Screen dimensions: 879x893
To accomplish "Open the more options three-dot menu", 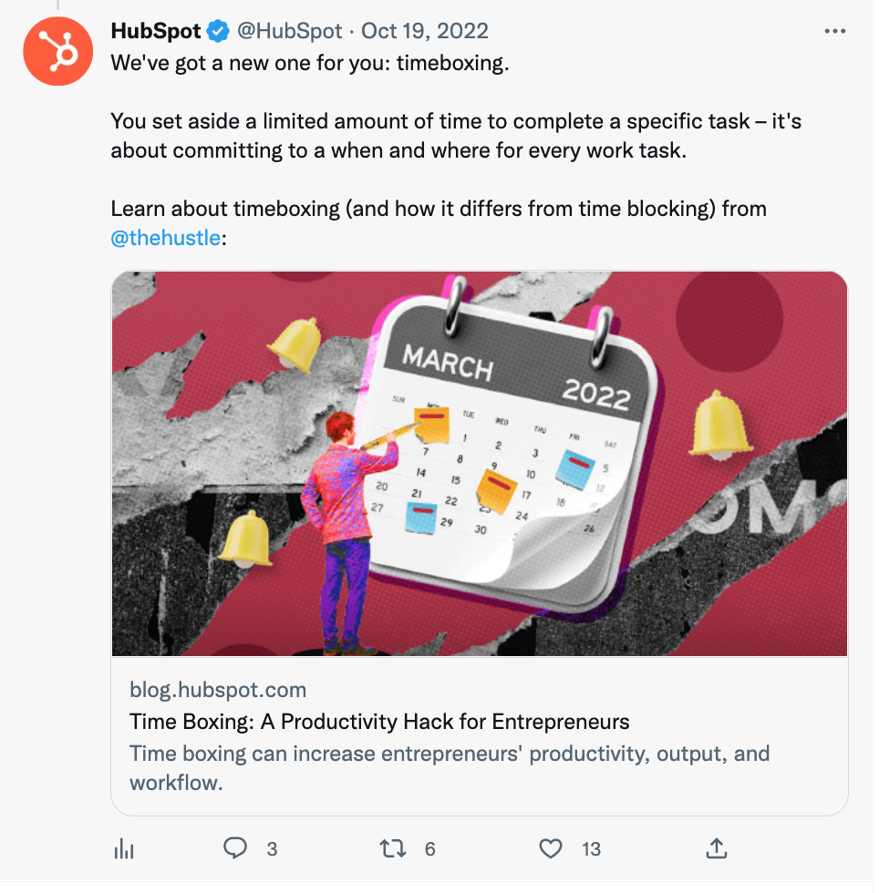I will [834, 28].
